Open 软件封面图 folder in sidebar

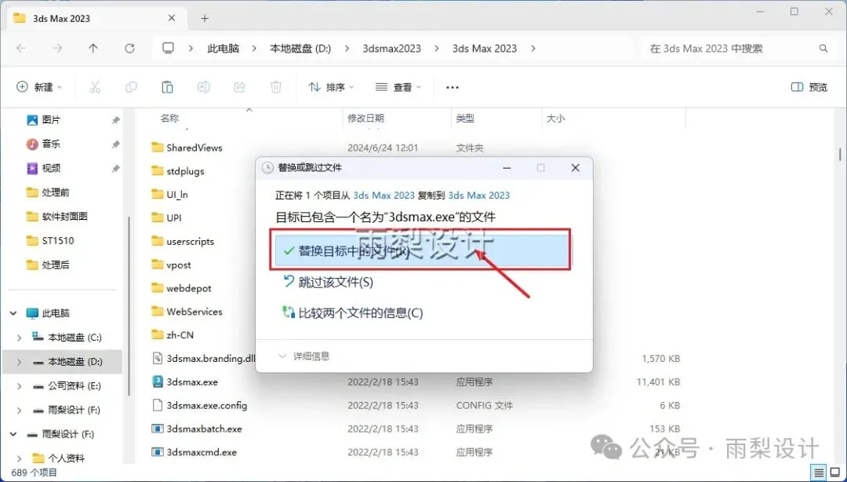pos(56,217)
